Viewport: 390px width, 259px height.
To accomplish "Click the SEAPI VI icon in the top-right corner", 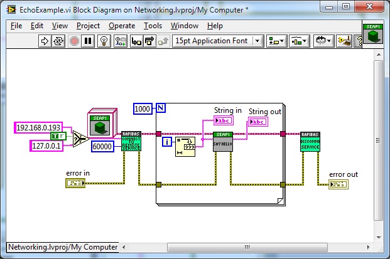I will tap(372, 33).
